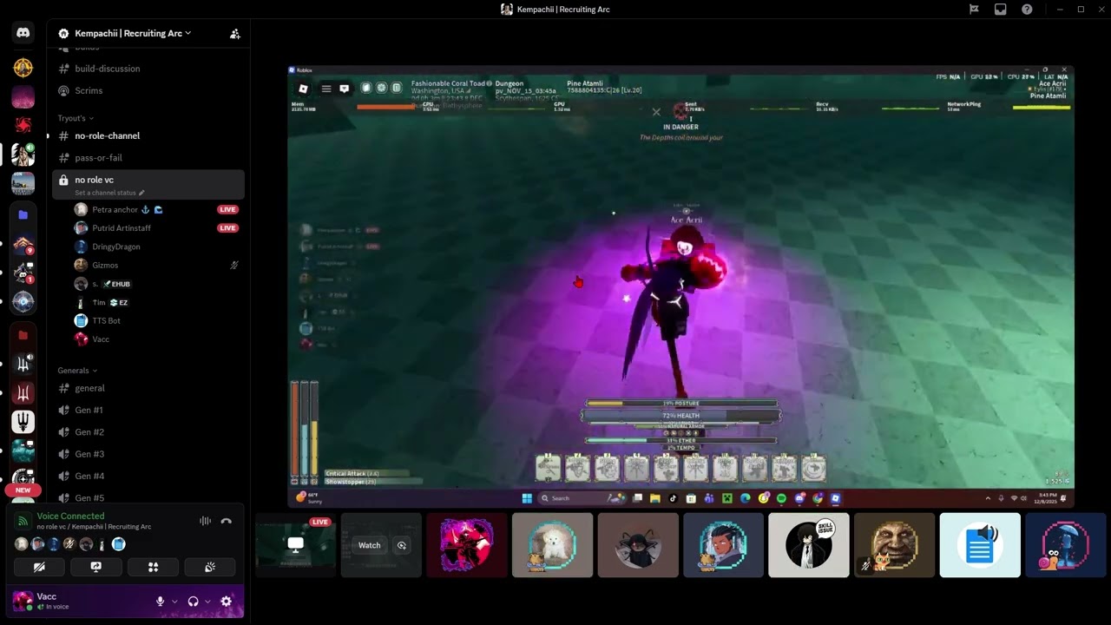Open the inbox icon in title bar
1111x625 pixels.
click(x=1000, y=10)
